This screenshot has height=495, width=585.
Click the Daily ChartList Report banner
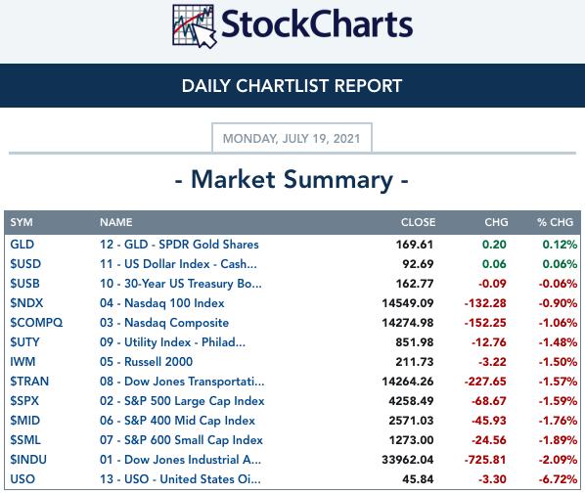(292, 86)
